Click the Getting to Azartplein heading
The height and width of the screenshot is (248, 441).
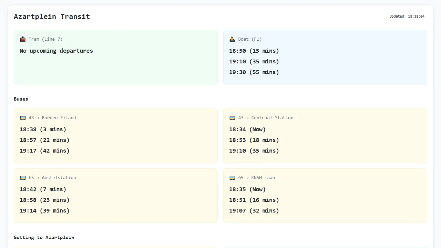pyautogui.click(x=44, y=237)
